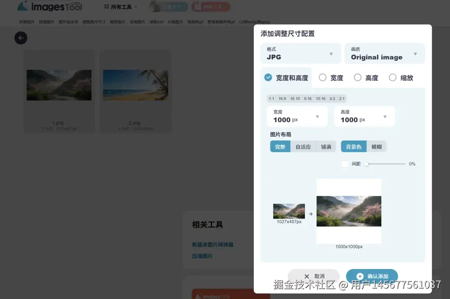Screen dimensions: 450x299
Task: Select the 宽度 resize mode
Action: tap(330, 77)
